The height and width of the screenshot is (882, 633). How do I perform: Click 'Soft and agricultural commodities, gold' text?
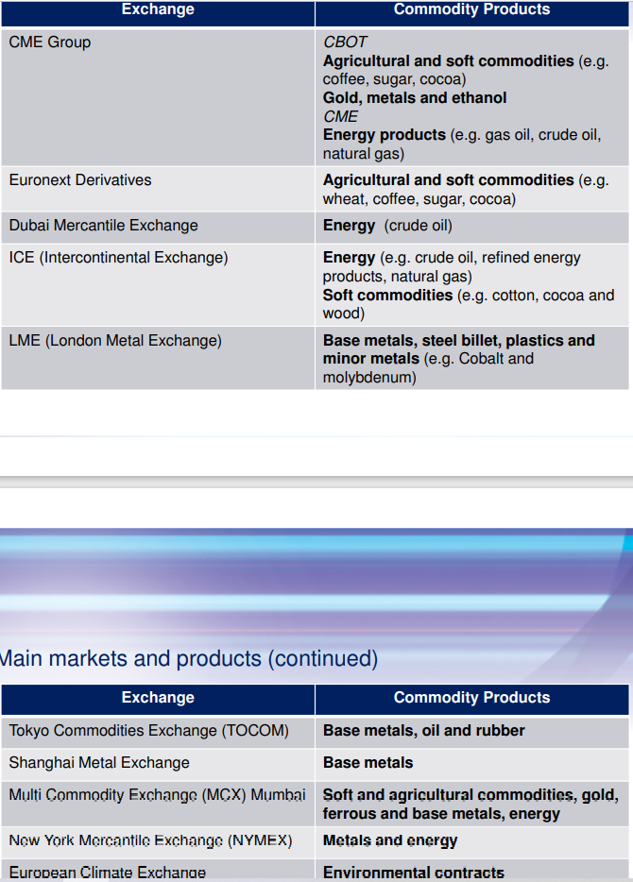(470, 795)
